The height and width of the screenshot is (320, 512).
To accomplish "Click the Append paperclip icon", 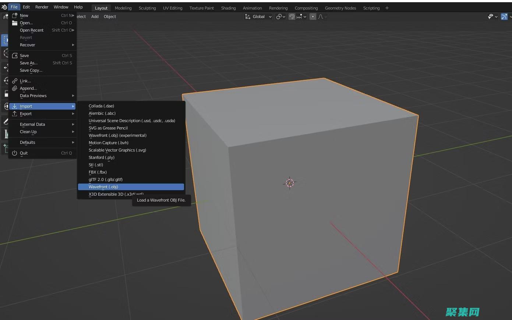I will point(15,88).
